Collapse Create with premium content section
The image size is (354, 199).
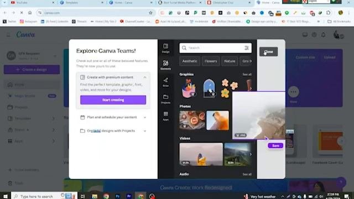[145, 77]
